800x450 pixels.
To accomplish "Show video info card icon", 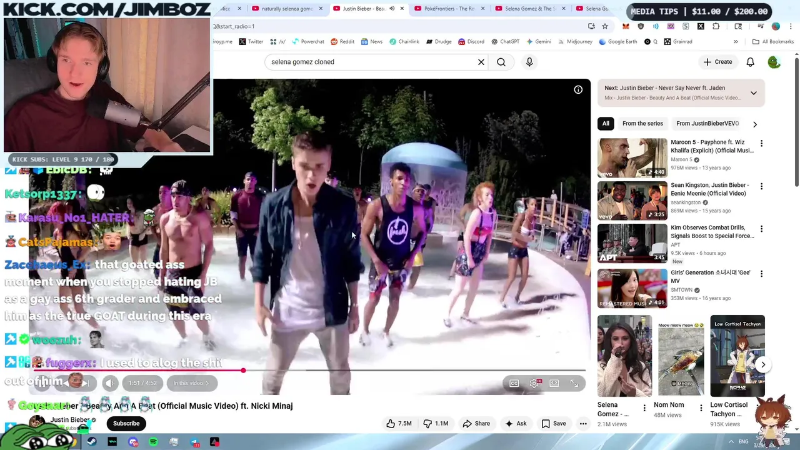I will click(578, 90).
